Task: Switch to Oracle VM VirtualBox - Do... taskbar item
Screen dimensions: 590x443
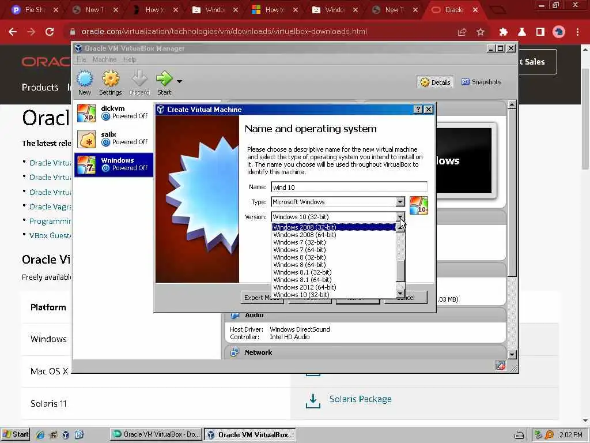Action: (x=156, y=434)
